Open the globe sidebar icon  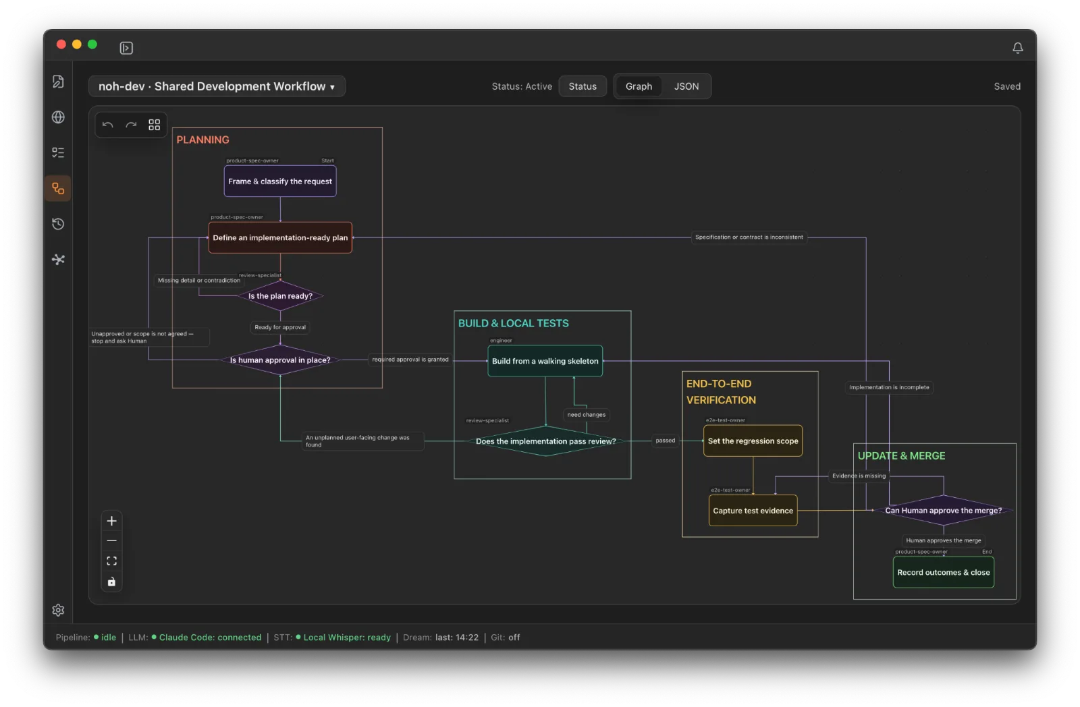(x=58, y=117)
